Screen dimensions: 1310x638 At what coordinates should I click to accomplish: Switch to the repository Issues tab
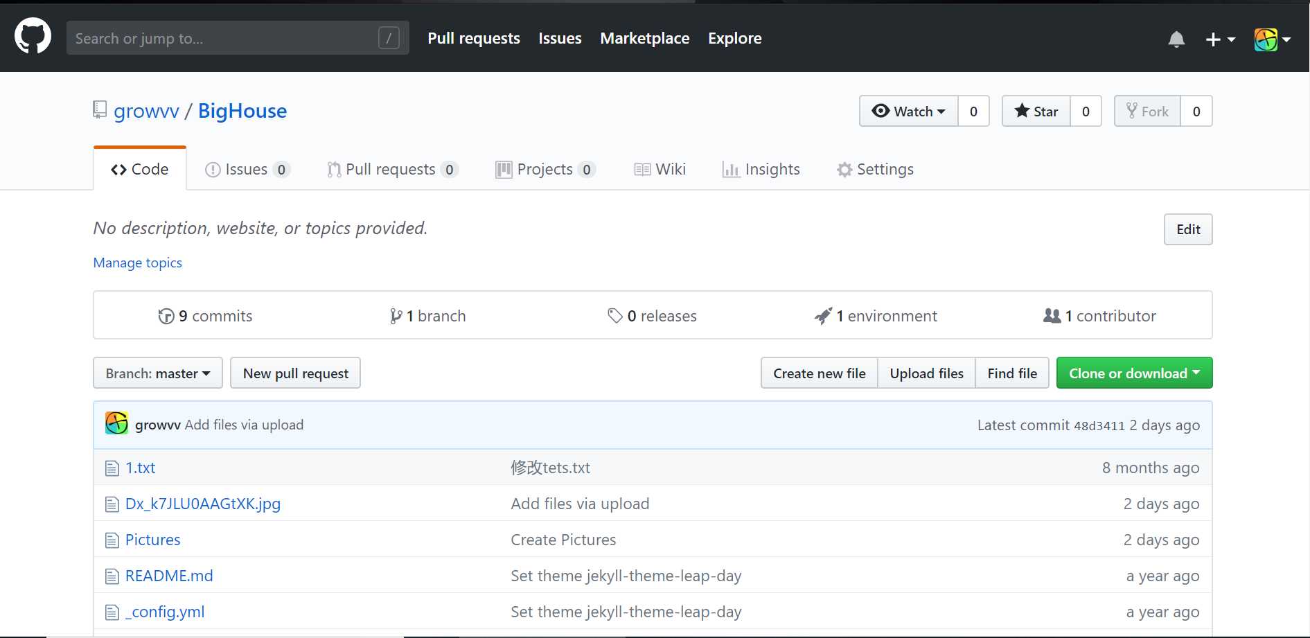247,169
